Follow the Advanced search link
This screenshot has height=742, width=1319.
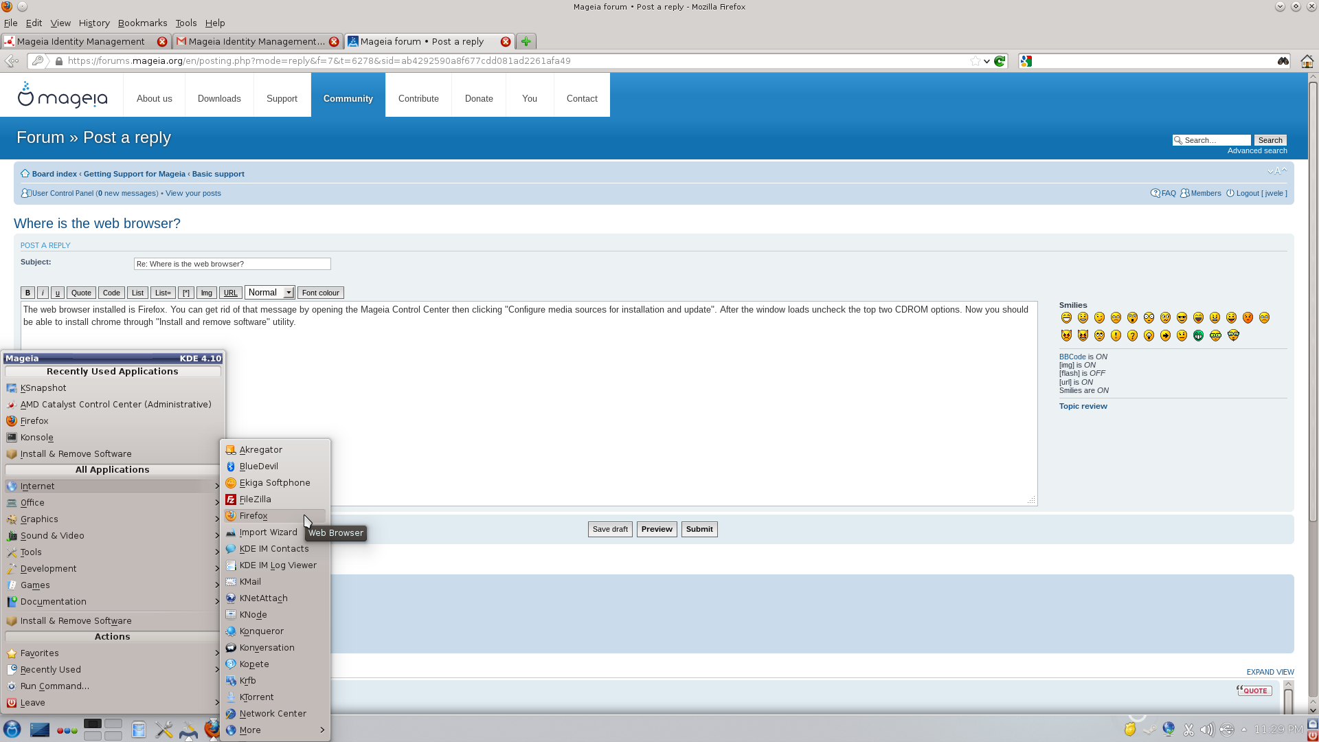(x=1257, y=151)
